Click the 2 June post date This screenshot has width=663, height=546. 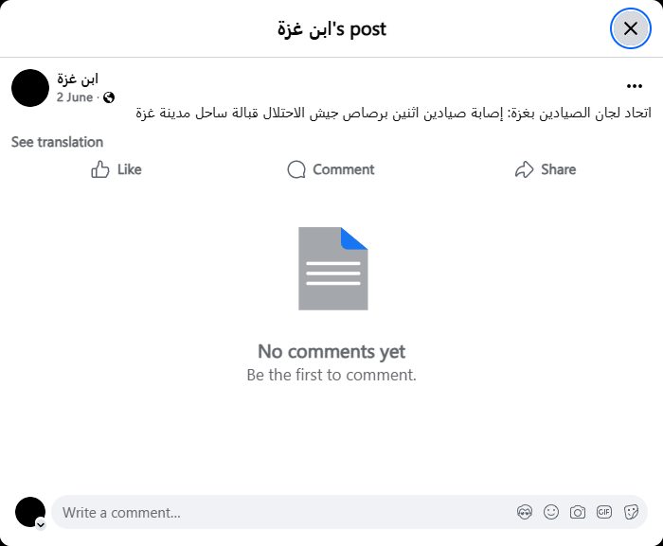coord(75,97)
